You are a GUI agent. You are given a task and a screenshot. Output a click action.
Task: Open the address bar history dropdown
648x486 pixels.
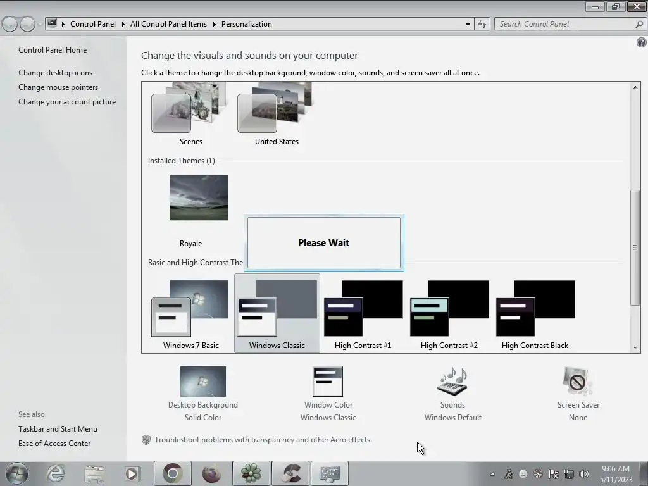pos(468,25)
